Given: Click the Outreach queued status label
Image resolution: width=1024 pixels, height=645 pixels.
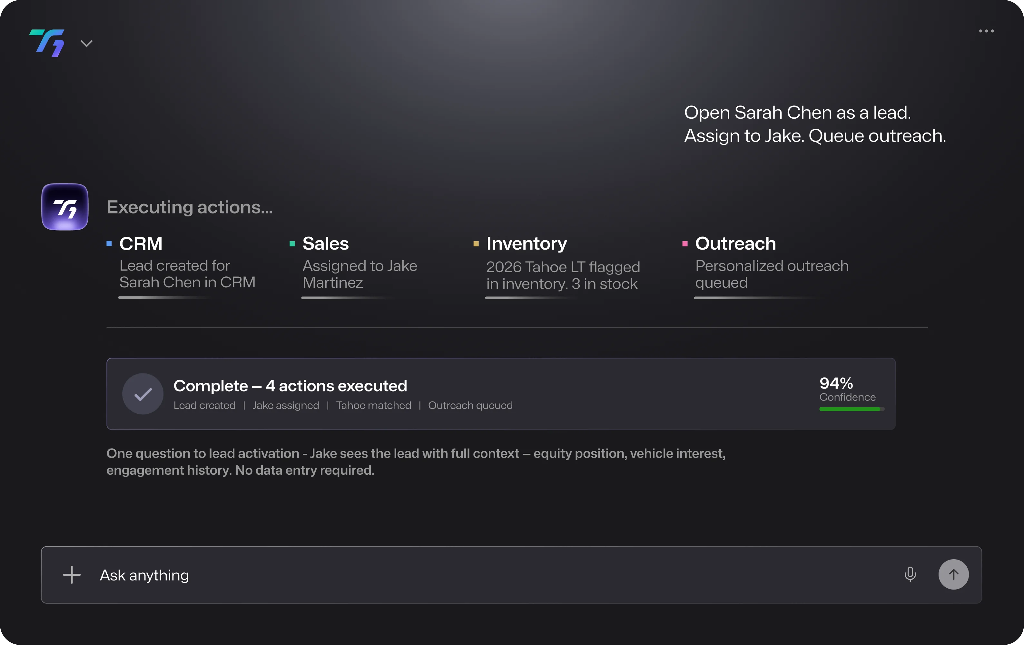Looking at the screenshot, I should (470, 405).
